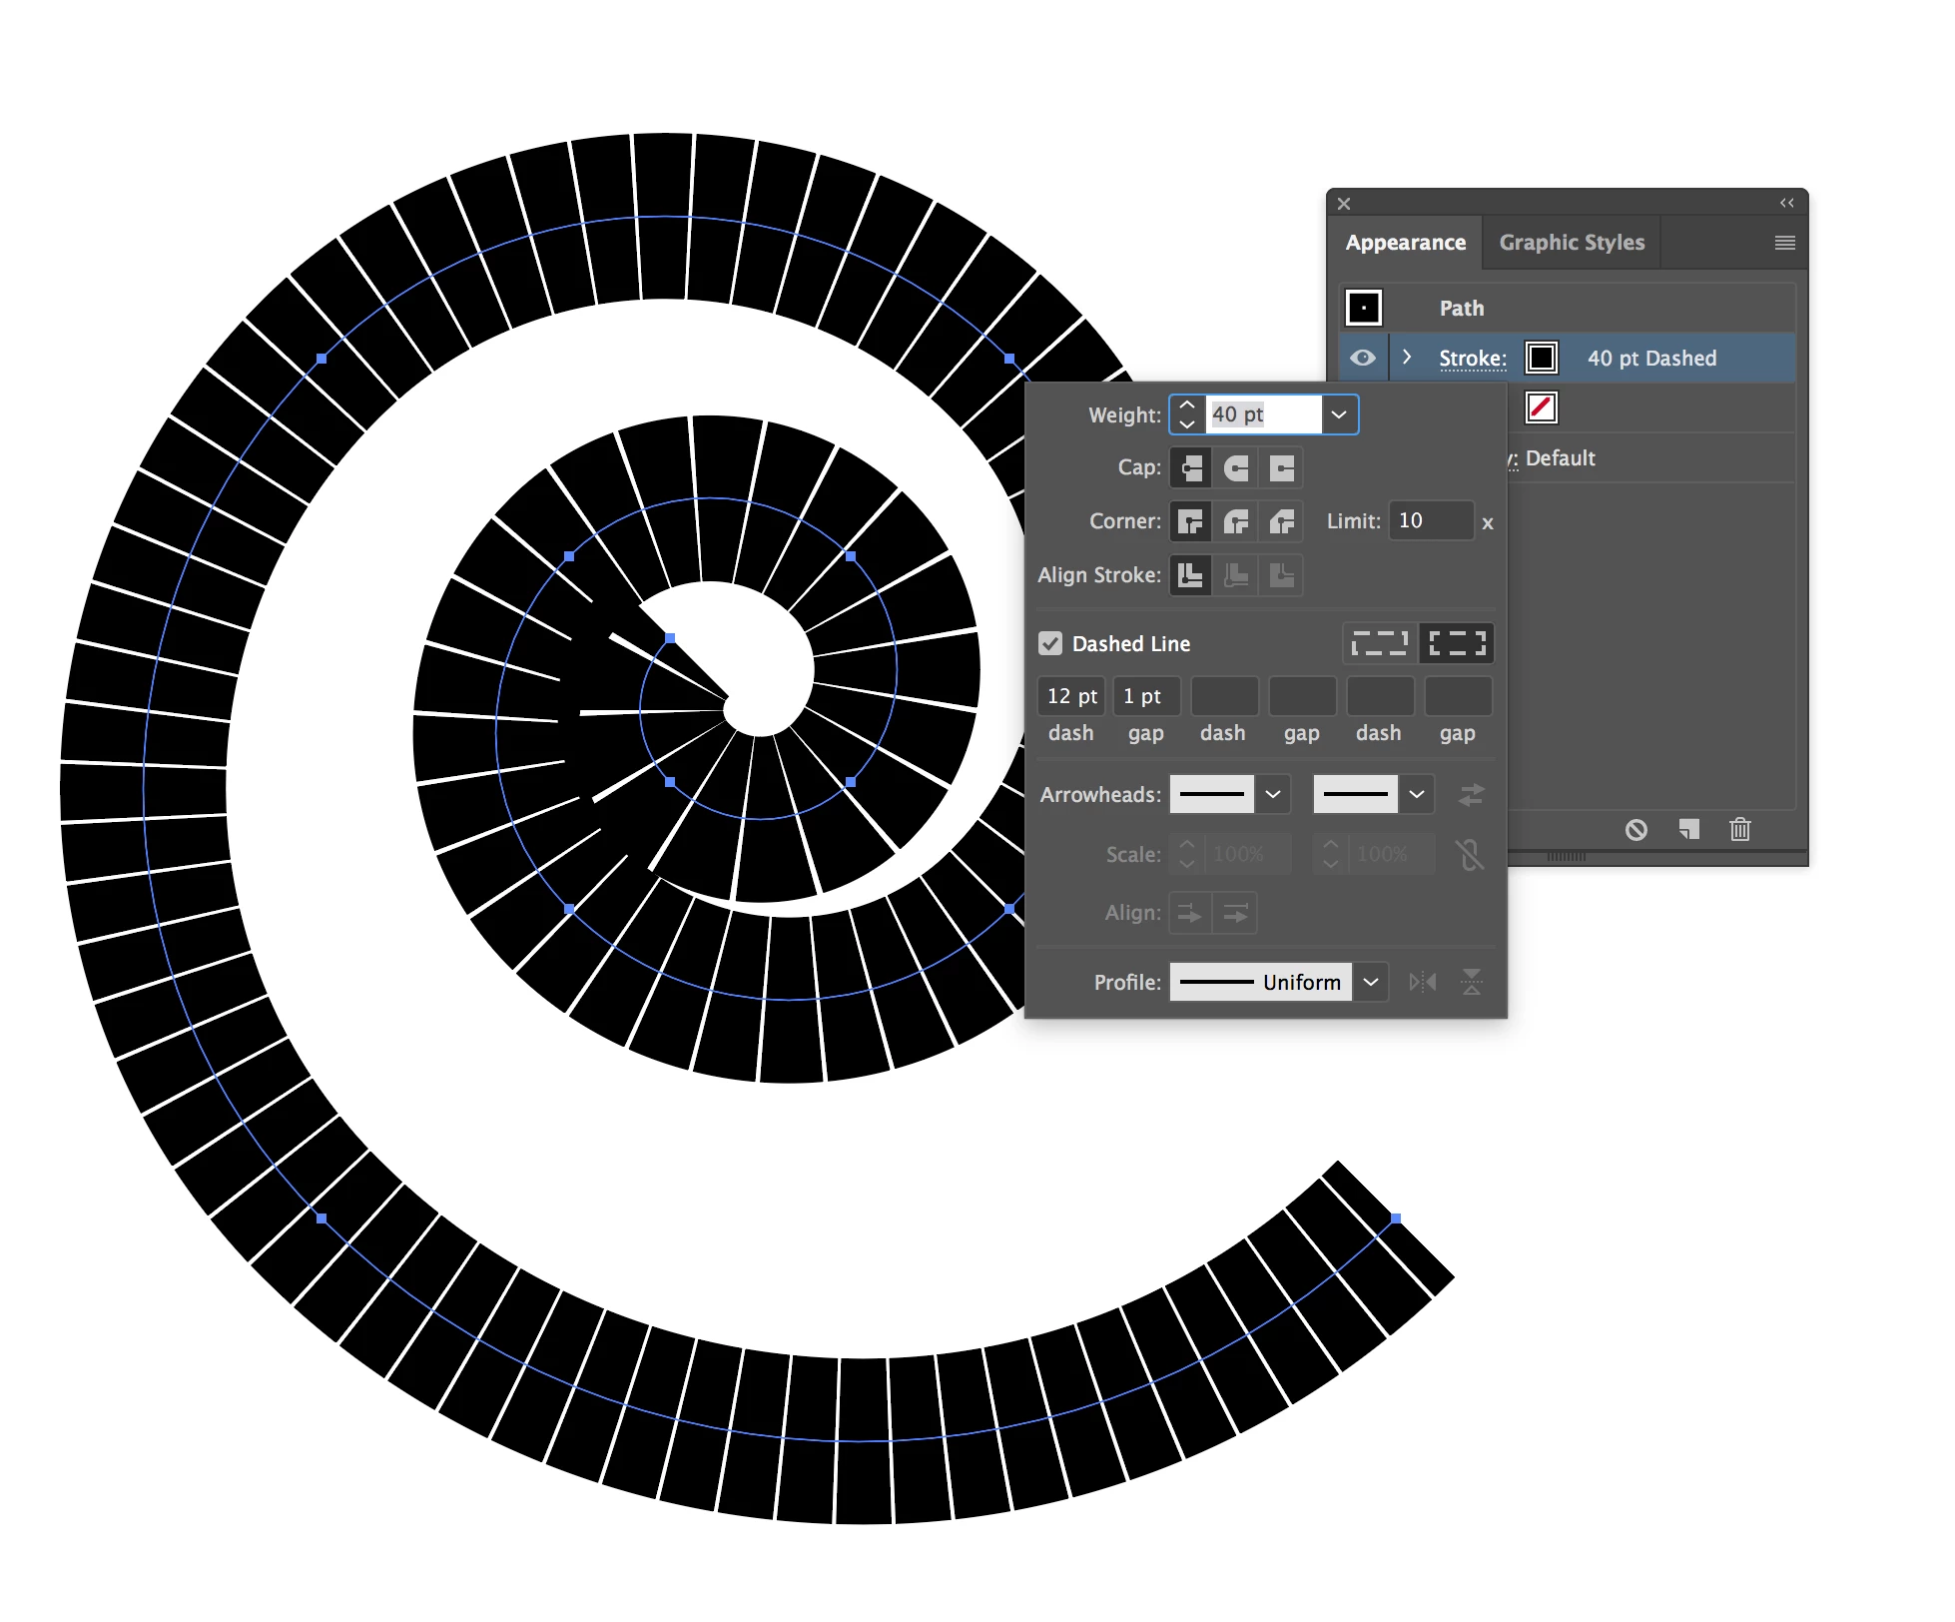Open the Profile Uniform dropdown
Screen dimensions: 1955x1622
tap(1371, 982)
